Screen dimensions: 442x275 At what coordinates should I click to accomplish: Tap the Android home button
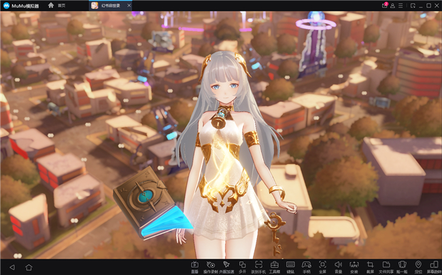point(29,267)
